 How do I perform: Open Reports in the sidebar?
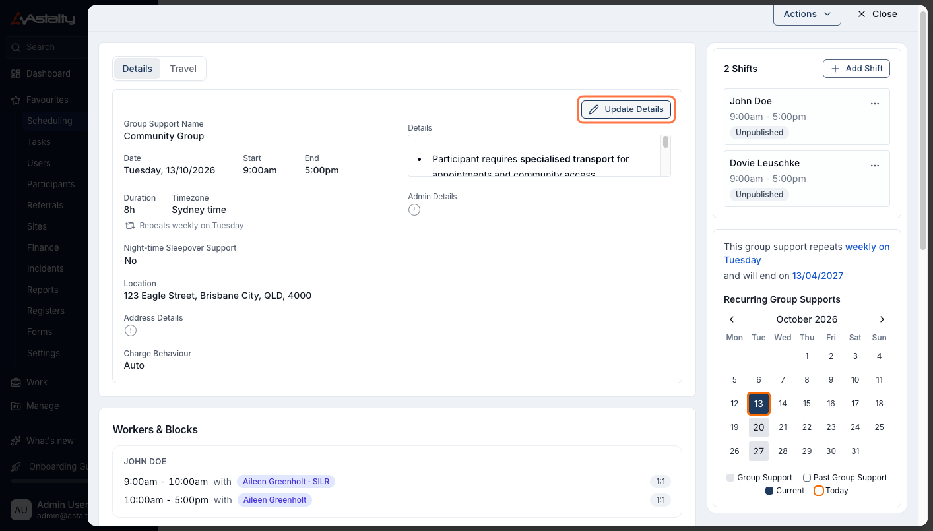pyautogui.click(x=43, y=290)
